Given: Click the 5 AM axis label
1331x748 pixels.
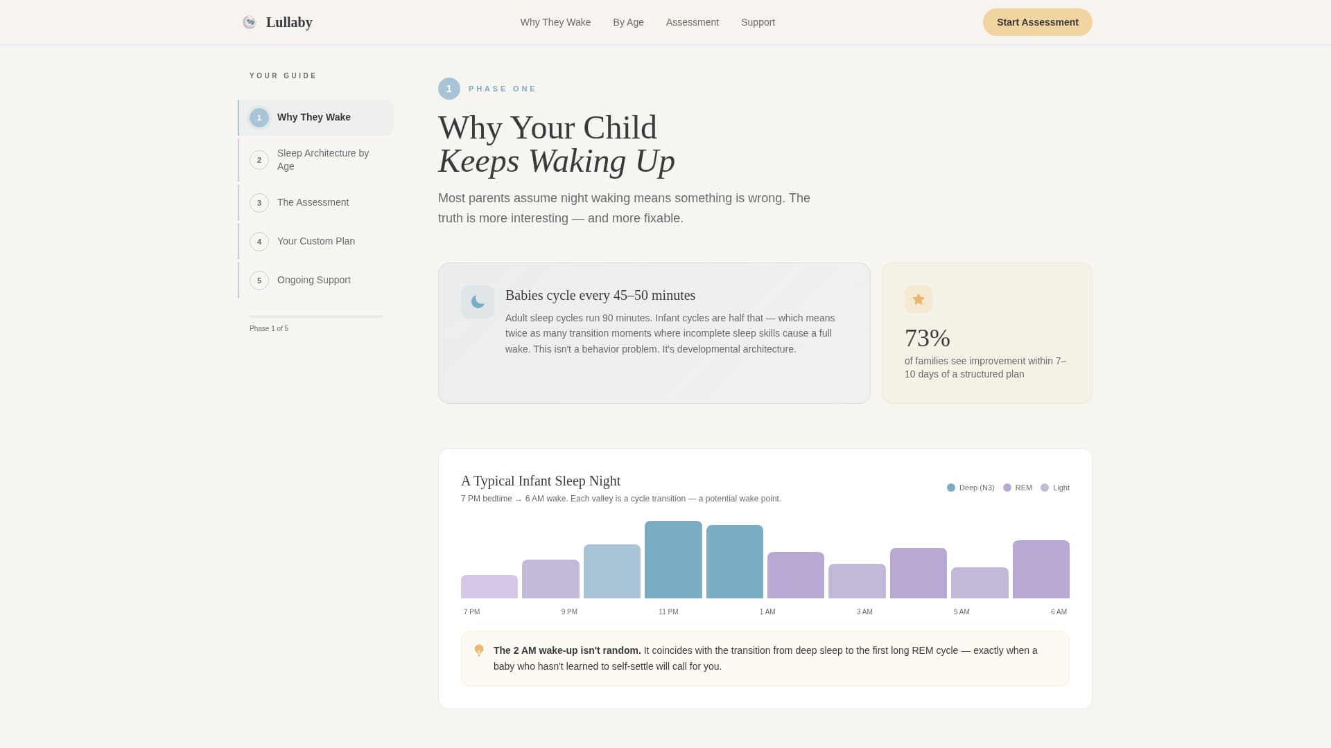Looking at the screenshot, I should 962,612.
